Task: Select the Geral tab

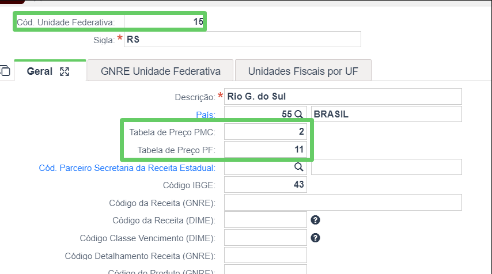Action: (x=40, y=71)
